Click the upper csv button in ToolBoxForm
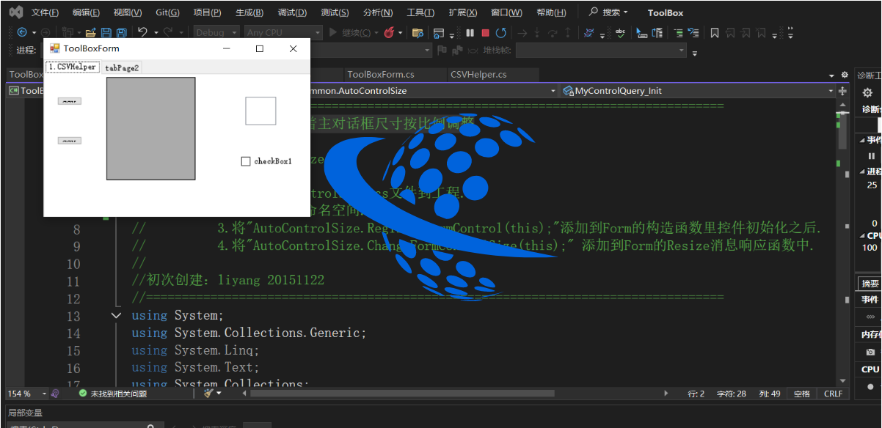 [70, 101]
